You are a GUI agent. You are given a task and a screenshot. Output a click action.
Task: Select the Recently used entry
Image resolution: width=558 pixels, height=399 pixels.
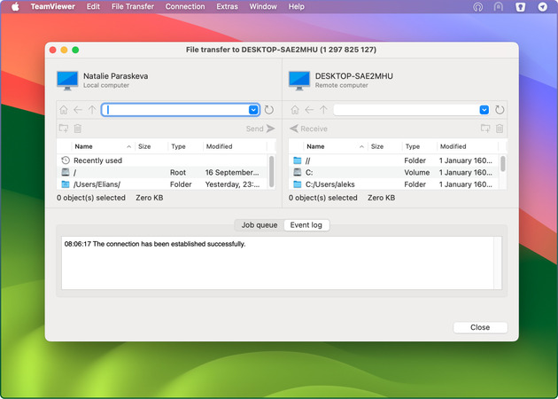[x=162, y=160]
